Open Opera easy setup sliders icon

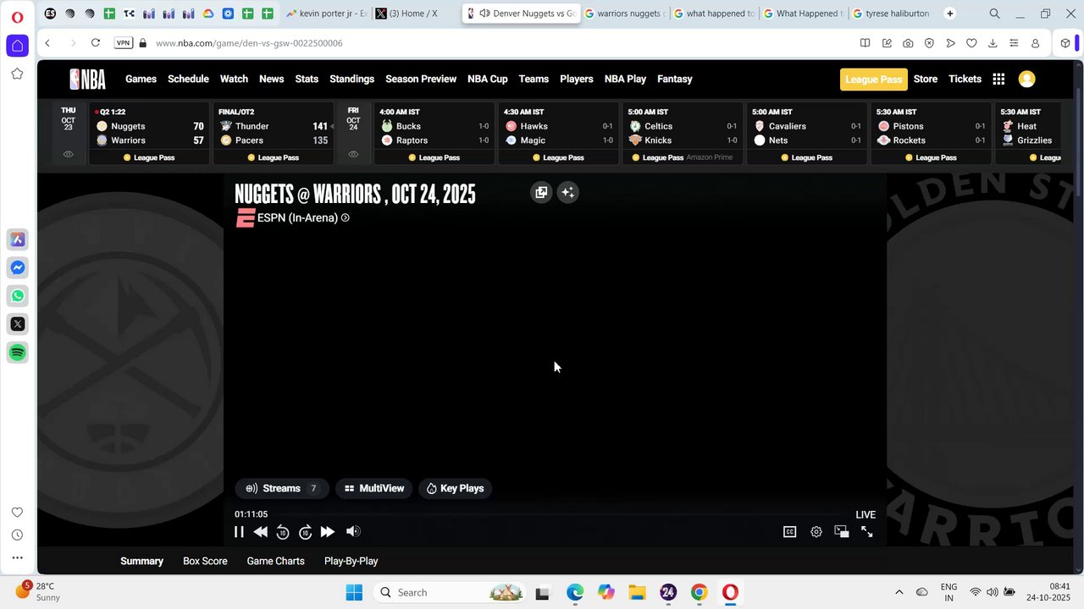1014,43
